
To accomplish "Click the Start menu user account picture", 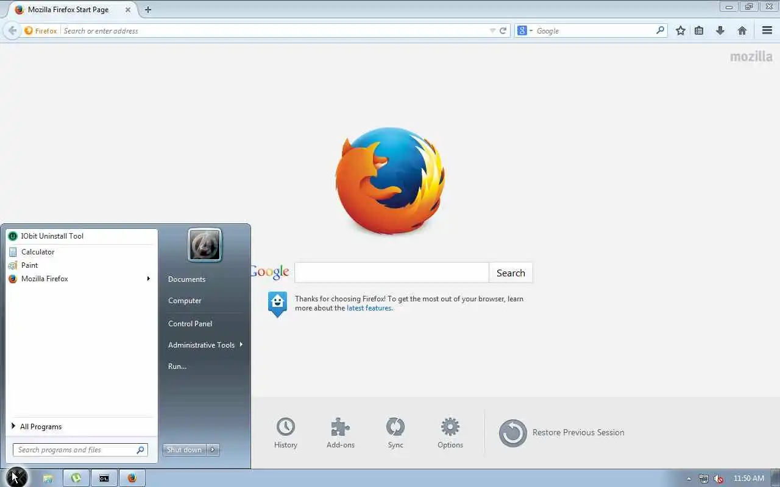I will pos(205,245).
